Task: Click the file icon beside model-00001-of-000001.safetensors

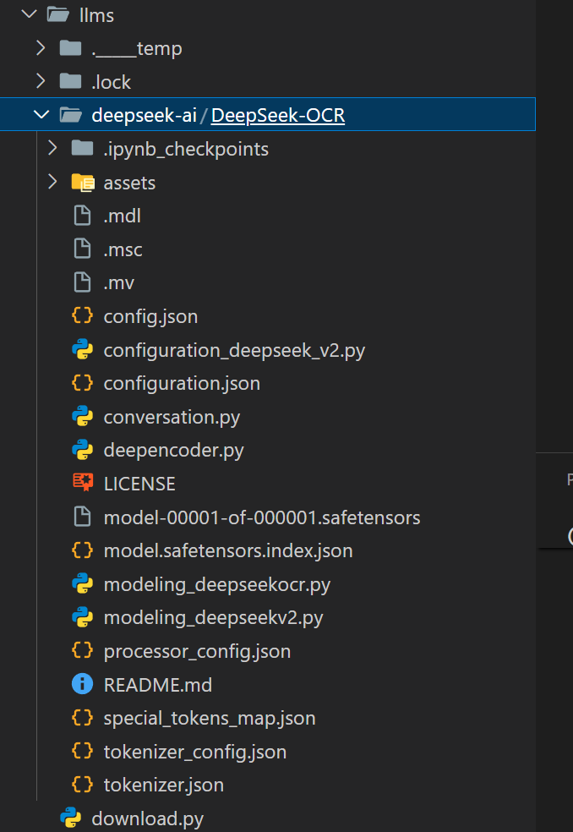Action: click(82, 517)
